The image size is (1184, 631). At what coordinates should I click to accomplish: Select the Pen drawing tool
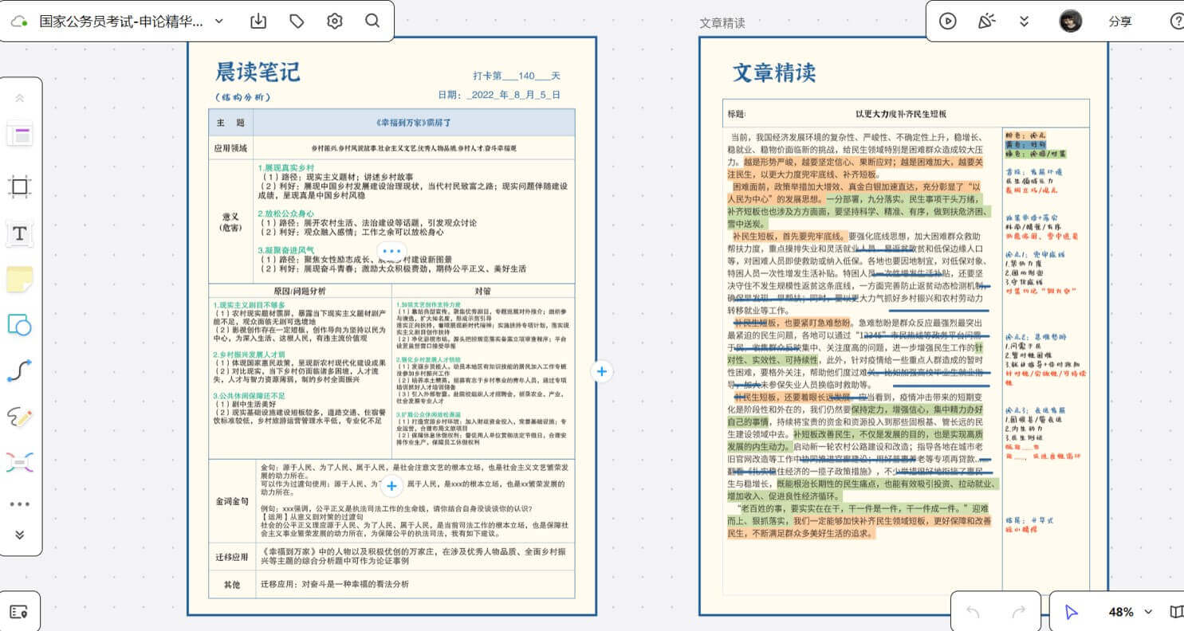20,416
